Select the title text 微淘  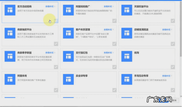coord(136,53)
